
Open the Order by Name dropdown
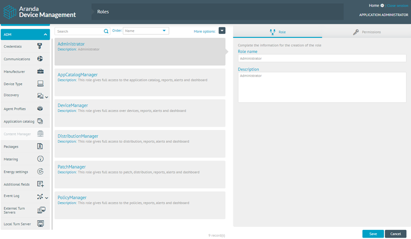pyautogui.click(x=146, y=31)
